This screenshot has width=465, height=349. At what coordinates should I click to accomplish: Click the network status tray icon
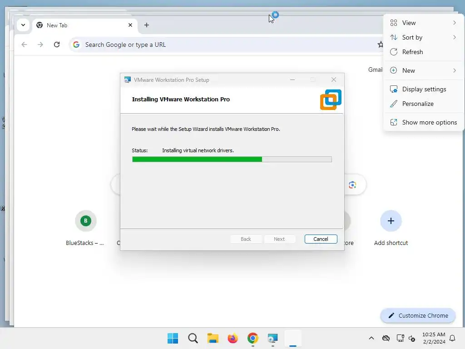click(400, 338)
